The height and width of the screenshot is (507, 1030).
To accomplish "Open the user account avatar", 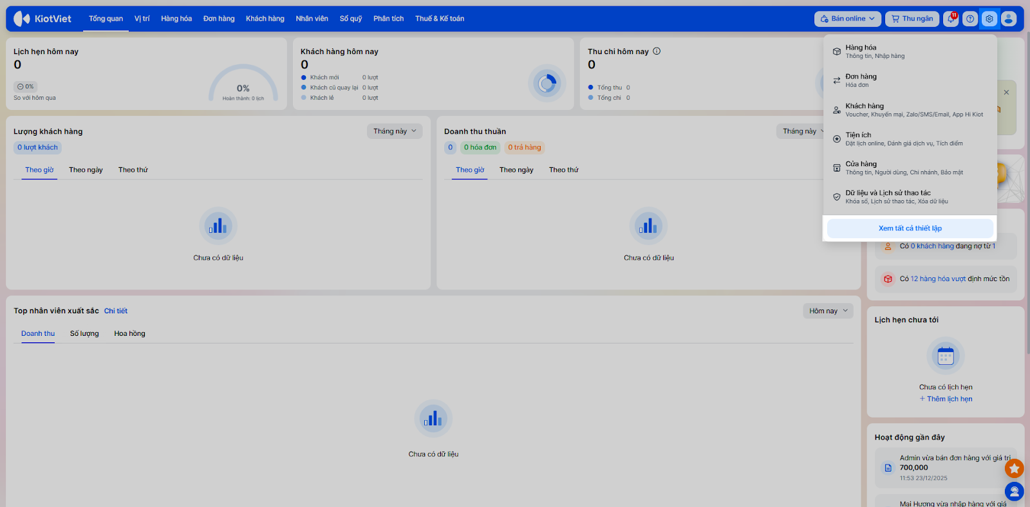I will 1009,19.
